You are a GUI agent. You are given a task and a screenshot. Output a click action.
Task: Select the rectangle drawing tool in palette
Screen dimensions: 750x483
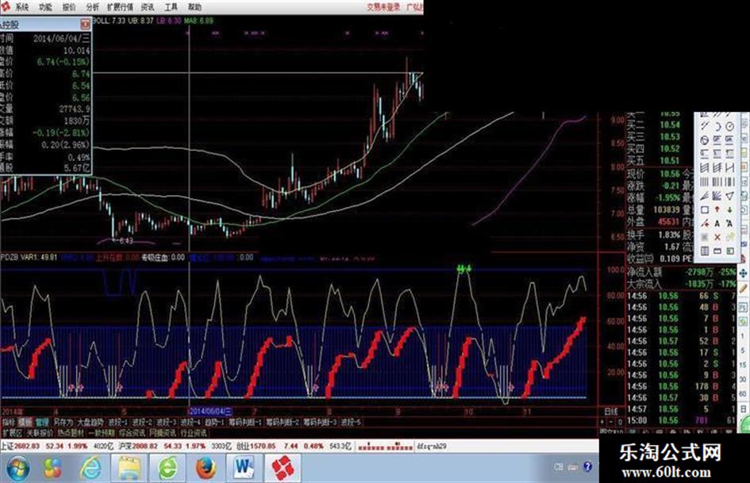tap(705, 210)
